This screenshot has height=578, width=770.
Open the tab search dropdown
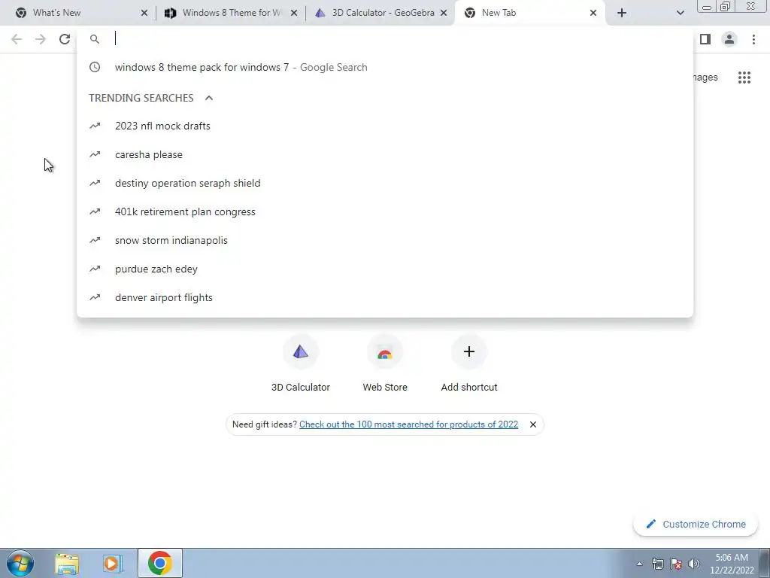680,13
